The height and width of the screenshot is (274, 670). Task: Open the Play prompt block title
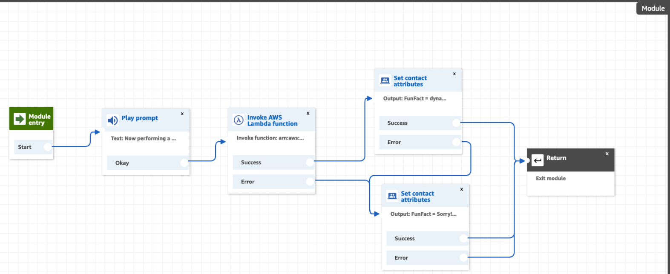(x=140, y=118)
